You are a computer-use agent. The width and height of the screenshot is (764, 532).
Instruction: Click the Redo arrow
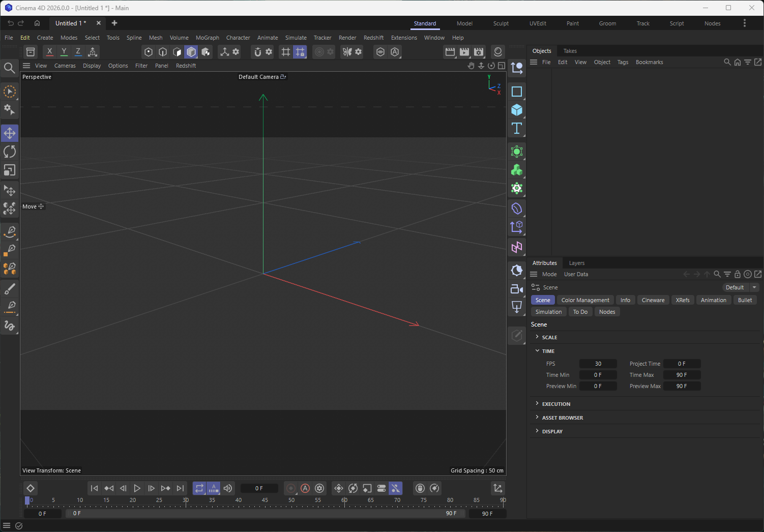pyautogui.click(x=21, y=23)
